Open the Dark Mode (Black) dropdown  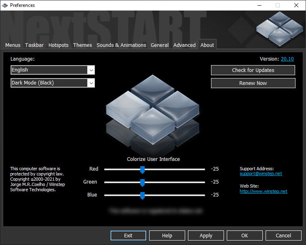pos(53,83)
